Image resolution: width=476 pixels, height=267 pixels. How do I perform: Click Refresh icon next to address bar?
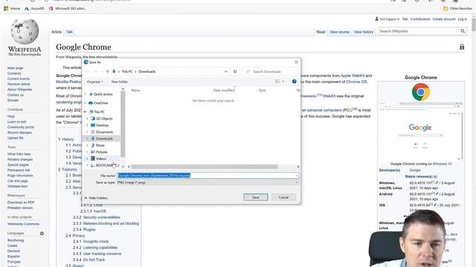pyautogui.click(x=235, y=72)
